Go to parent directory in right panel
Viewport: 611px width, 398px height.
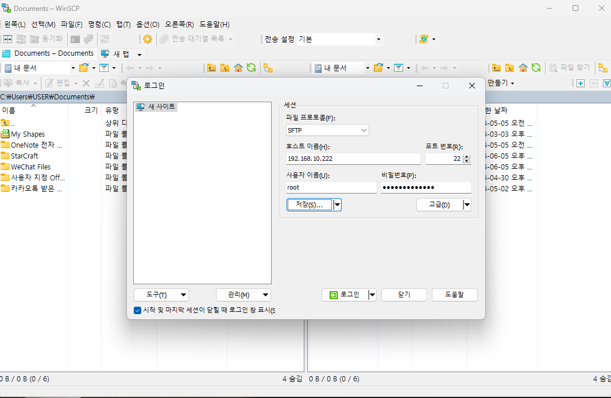[x=496, y=68]
